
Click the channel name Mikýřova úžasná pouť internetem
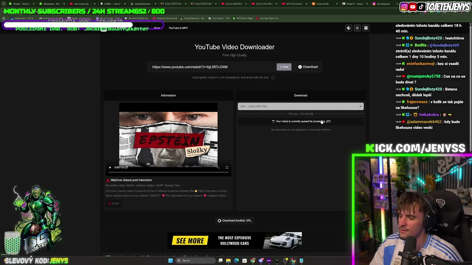click(131, 180)
